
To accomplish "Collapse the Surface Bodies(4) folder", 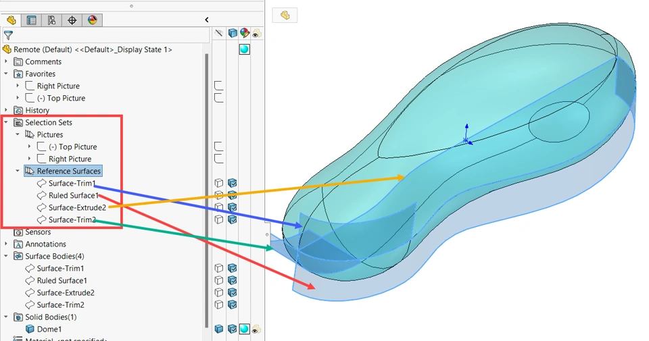I will tap(6, 257).
